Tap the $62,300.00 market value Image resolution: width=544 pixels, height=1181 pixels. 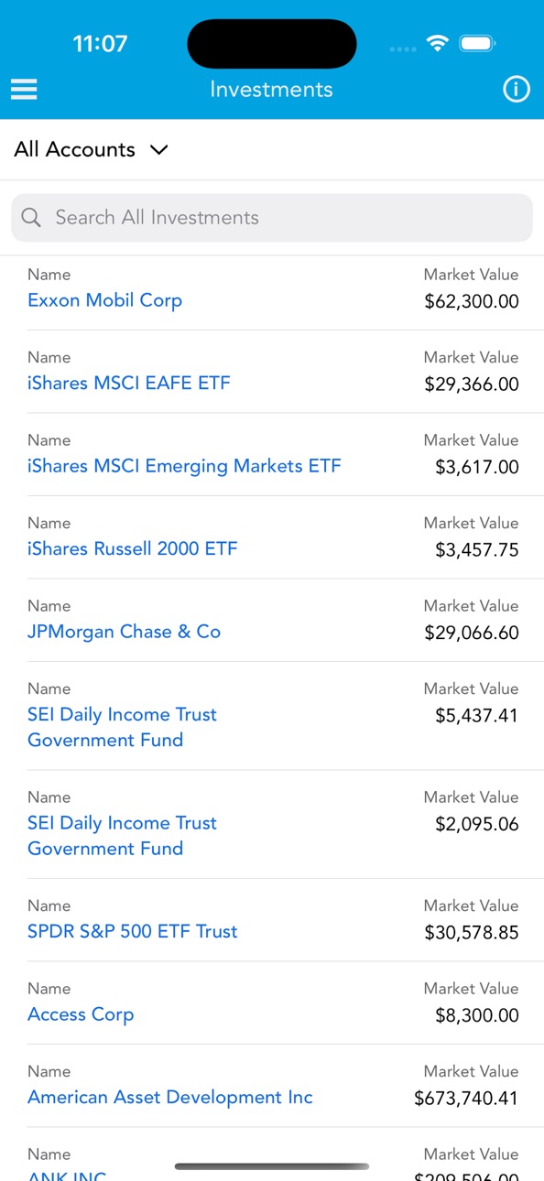472,301
